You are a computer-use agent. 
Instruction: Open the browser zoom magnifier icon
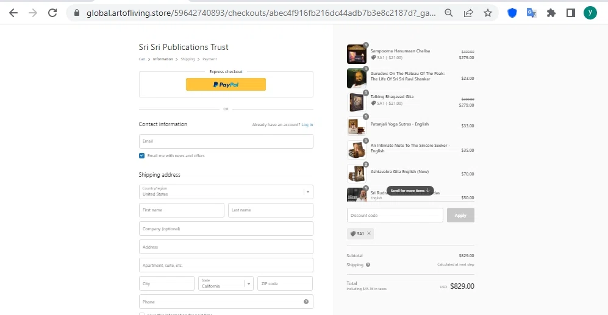point(449,13)
